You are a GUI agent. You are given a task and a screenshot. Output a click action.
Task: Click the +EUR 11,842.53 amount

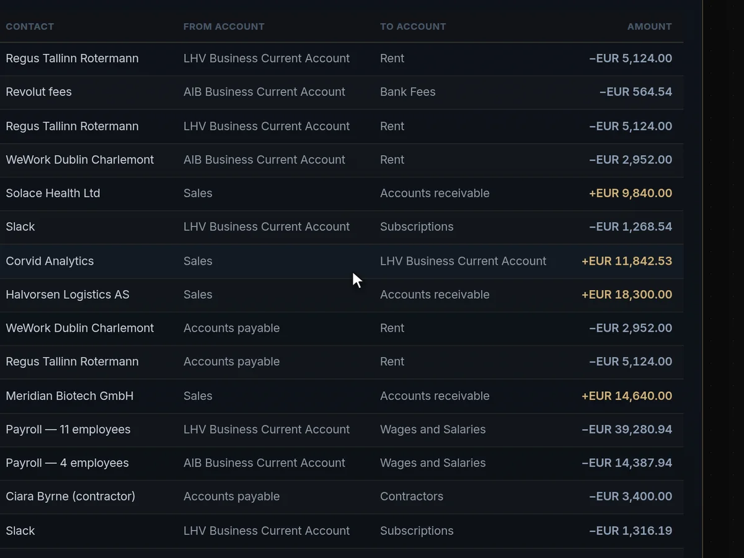click(x=626, y=261)
